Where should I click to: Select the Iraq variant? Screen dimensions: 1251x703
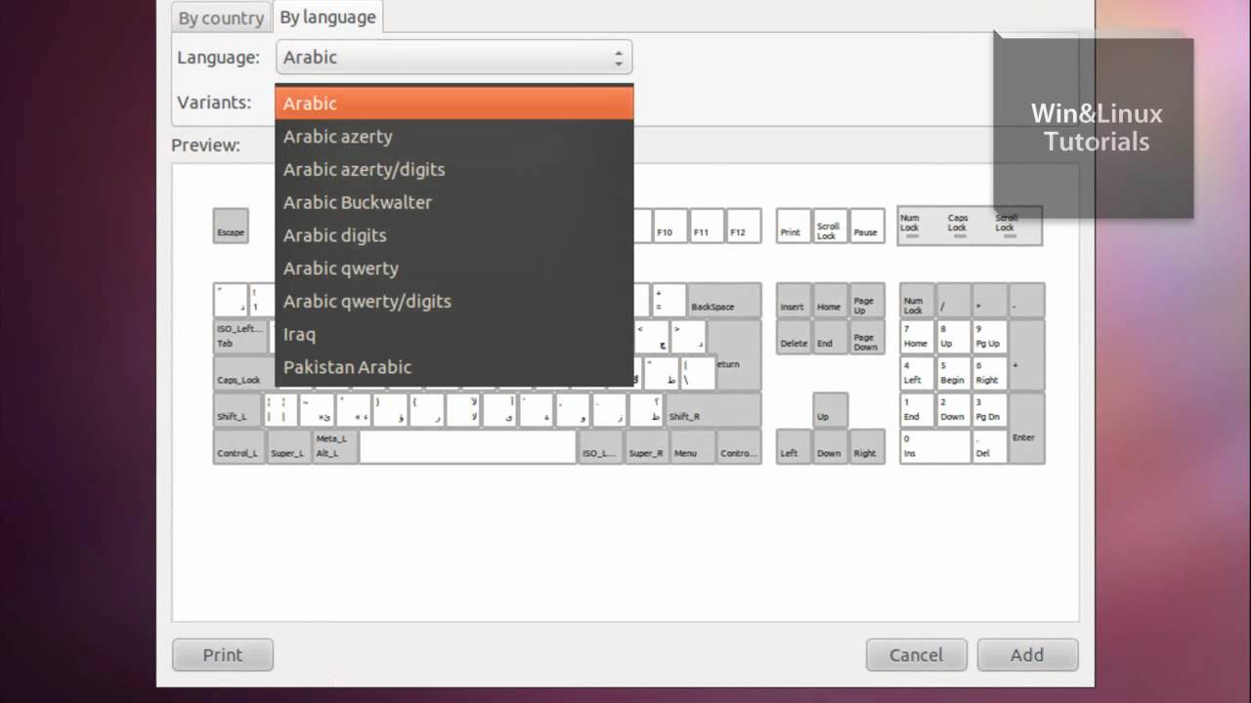click(x=454, y=334)
